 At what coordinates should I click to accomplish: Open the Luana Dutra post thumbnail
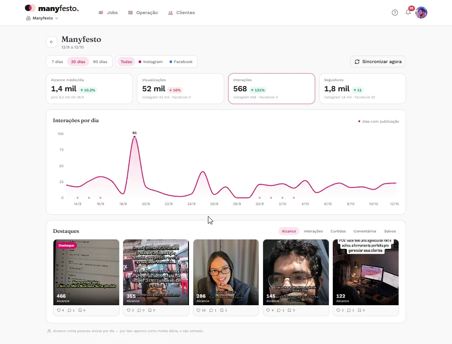(x=226, y=272)
